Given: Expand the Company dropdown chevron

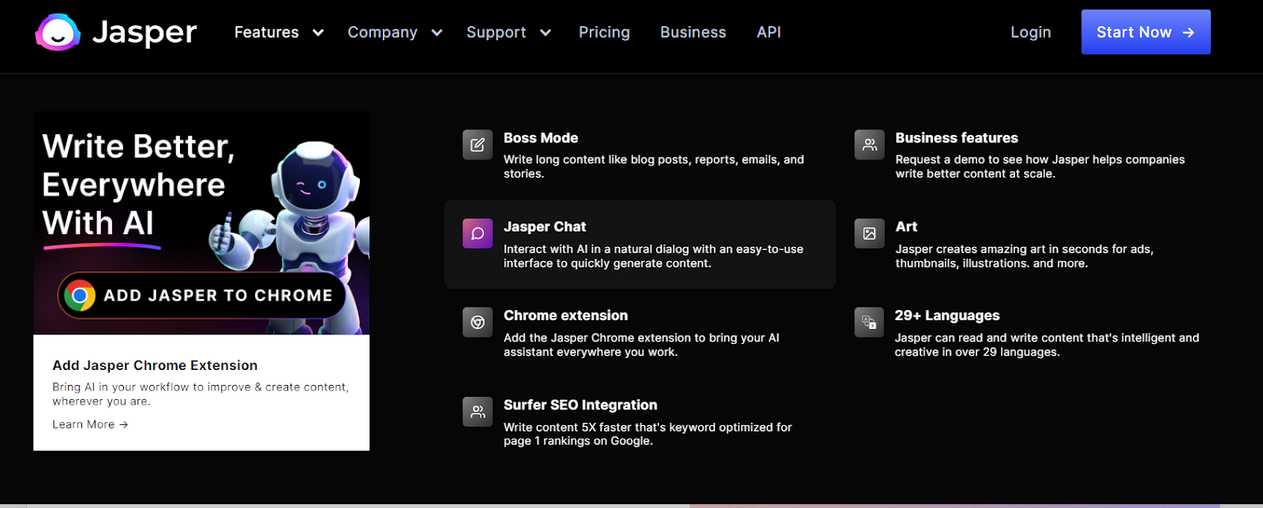Looking at the screenshot, I should [437, 32].
